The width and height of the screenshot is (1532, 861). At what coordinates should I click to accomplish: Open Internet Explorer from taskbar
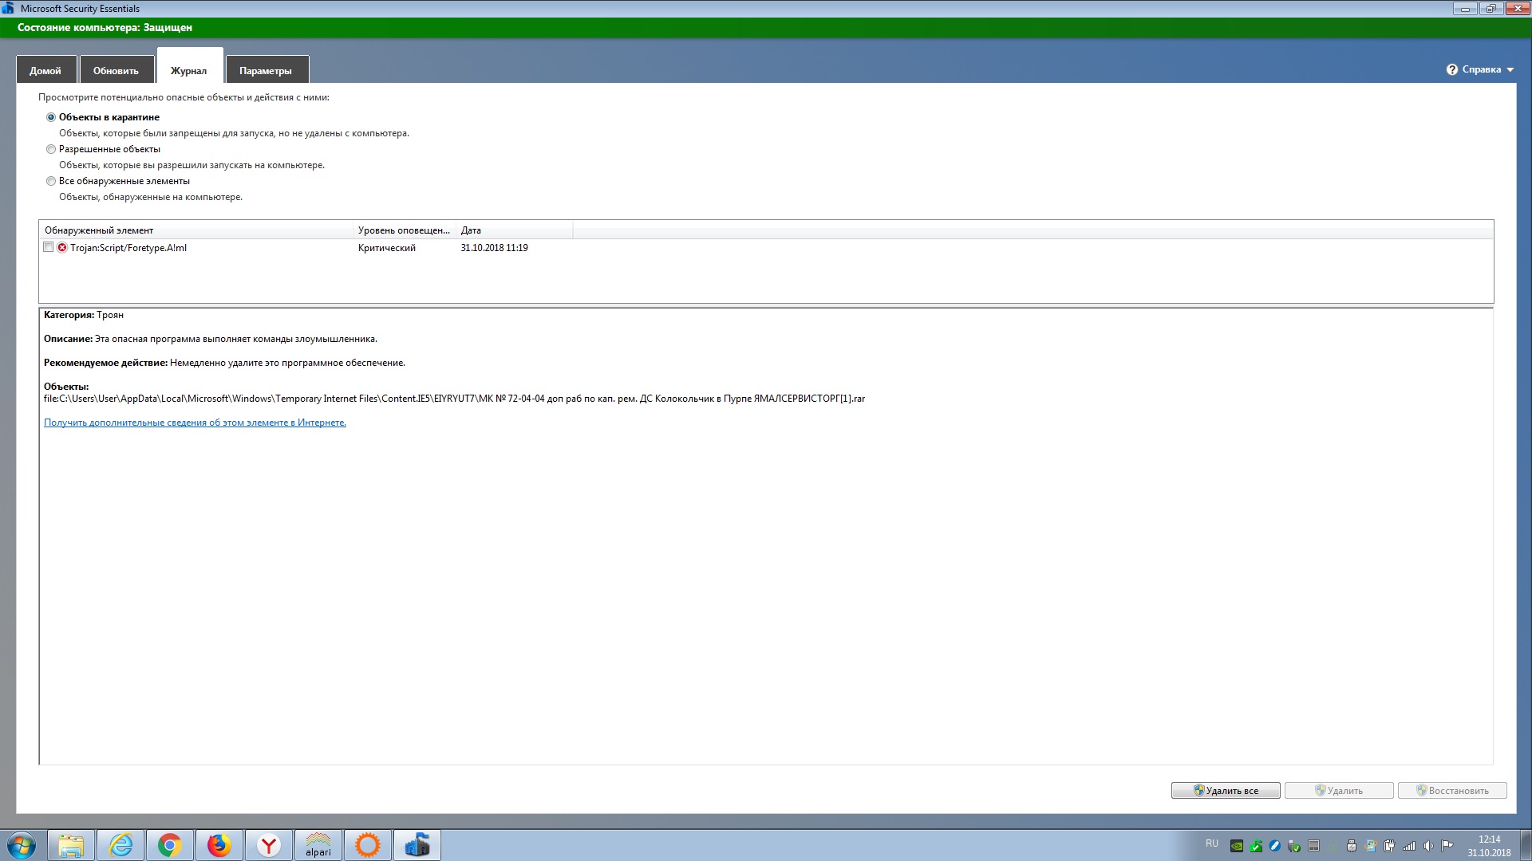coord(120,845)
